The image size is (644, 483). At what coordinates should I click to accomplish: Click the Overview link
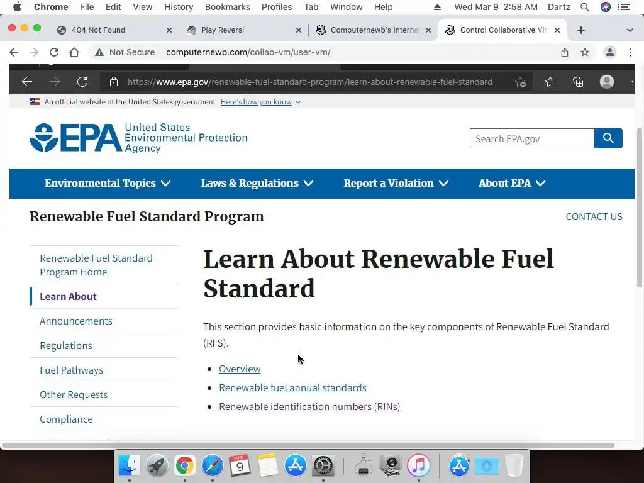(x=240, y=369)
